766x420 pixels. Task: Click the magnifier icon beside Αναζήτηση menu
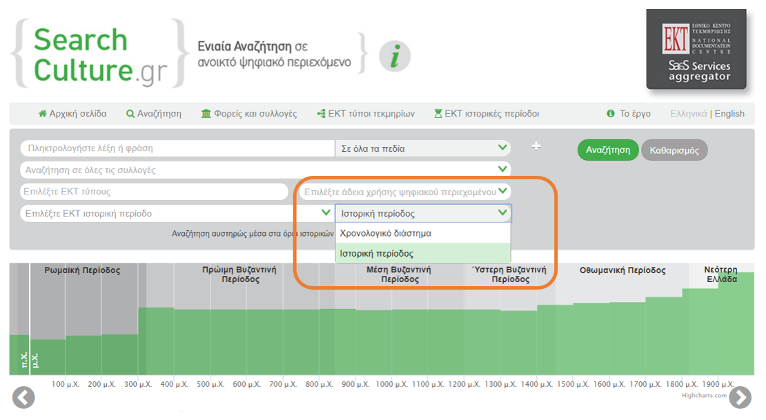(x=130, y=114)
